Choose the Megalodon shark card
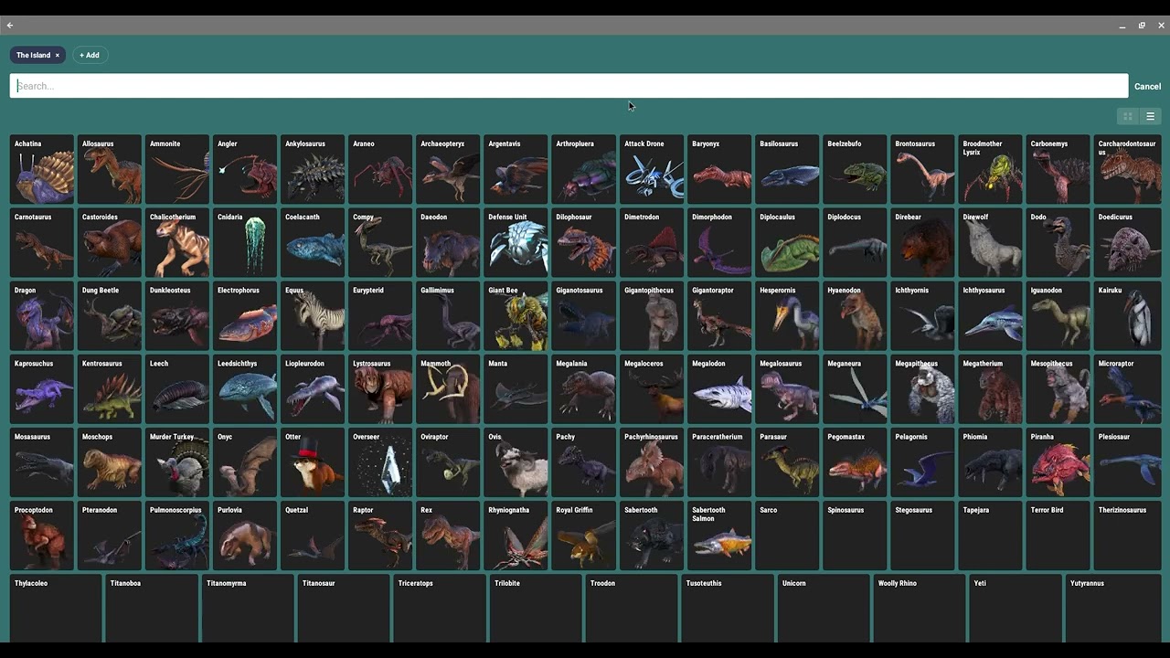This screenshot has width=1170, height=658. tap(719, 388)
